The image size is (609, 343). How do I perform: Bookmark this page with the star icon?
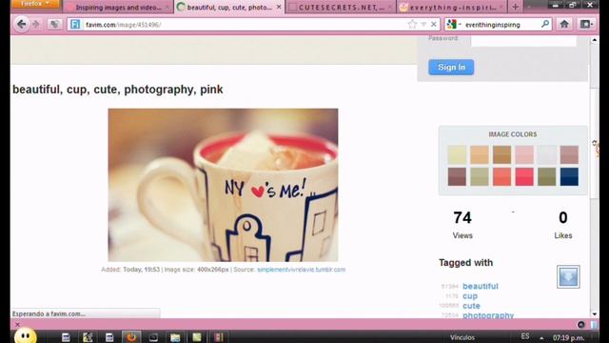click(412, 25)
